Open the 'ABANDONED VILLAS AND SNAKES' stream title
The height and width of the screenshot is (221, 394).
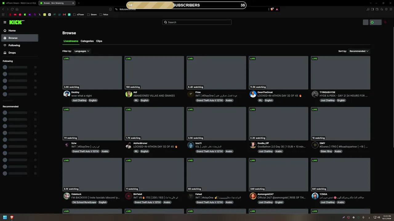click(x=154, y=96)
